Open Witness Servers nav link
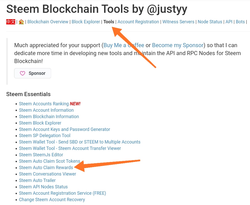 [178, 22]
